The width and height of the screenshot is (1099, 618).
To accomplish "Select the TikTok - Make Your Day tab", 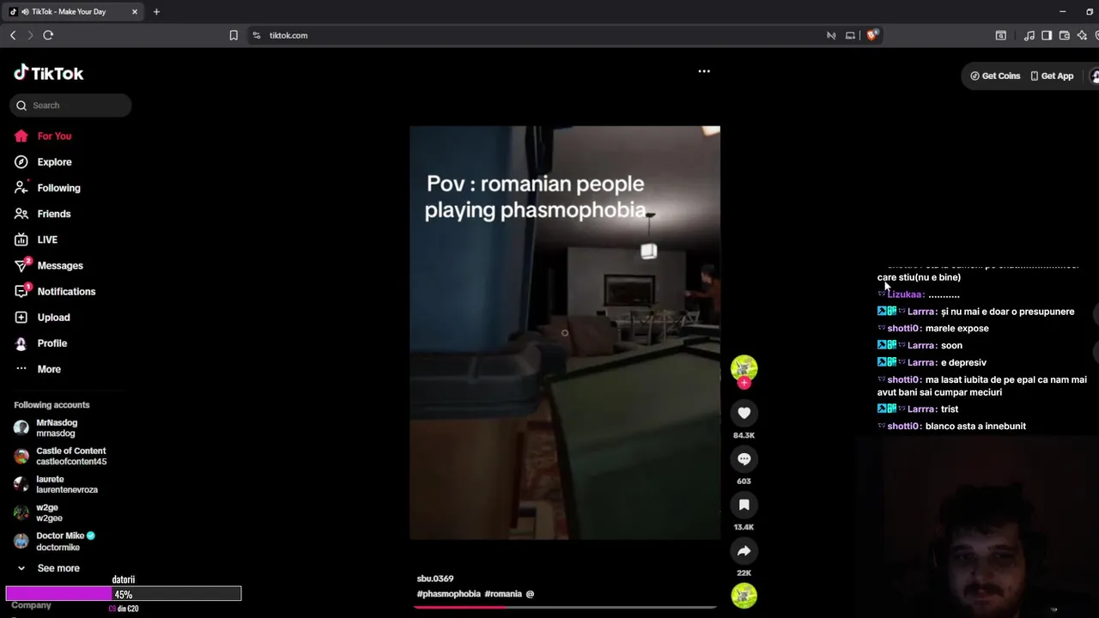I will [74, 12].
